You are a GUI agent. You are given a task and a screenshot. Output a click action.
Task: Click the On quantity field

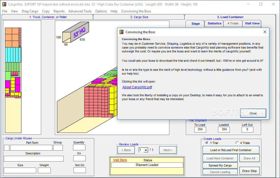click(x=79, y=158)
